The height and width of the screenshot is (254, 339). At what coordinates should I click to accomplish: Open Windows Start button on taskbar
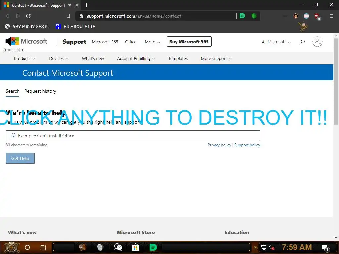click(x=11, y=247)
